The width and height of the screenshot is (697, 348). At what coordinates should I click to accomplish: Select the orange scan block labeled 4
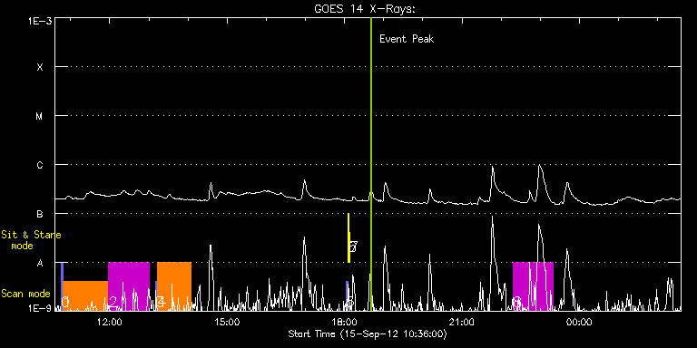174,286
